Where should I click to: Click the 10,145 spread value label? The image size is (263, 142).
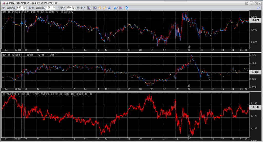(255, 107)
